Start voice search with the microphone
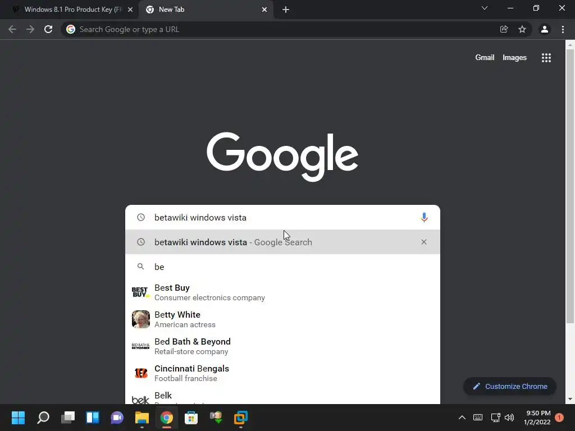The image size is (575, 431). (x=424, y=217)
